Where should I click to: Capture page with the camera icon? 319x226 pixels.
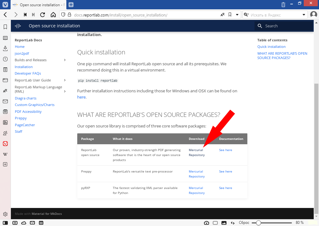tap(206, 223)
